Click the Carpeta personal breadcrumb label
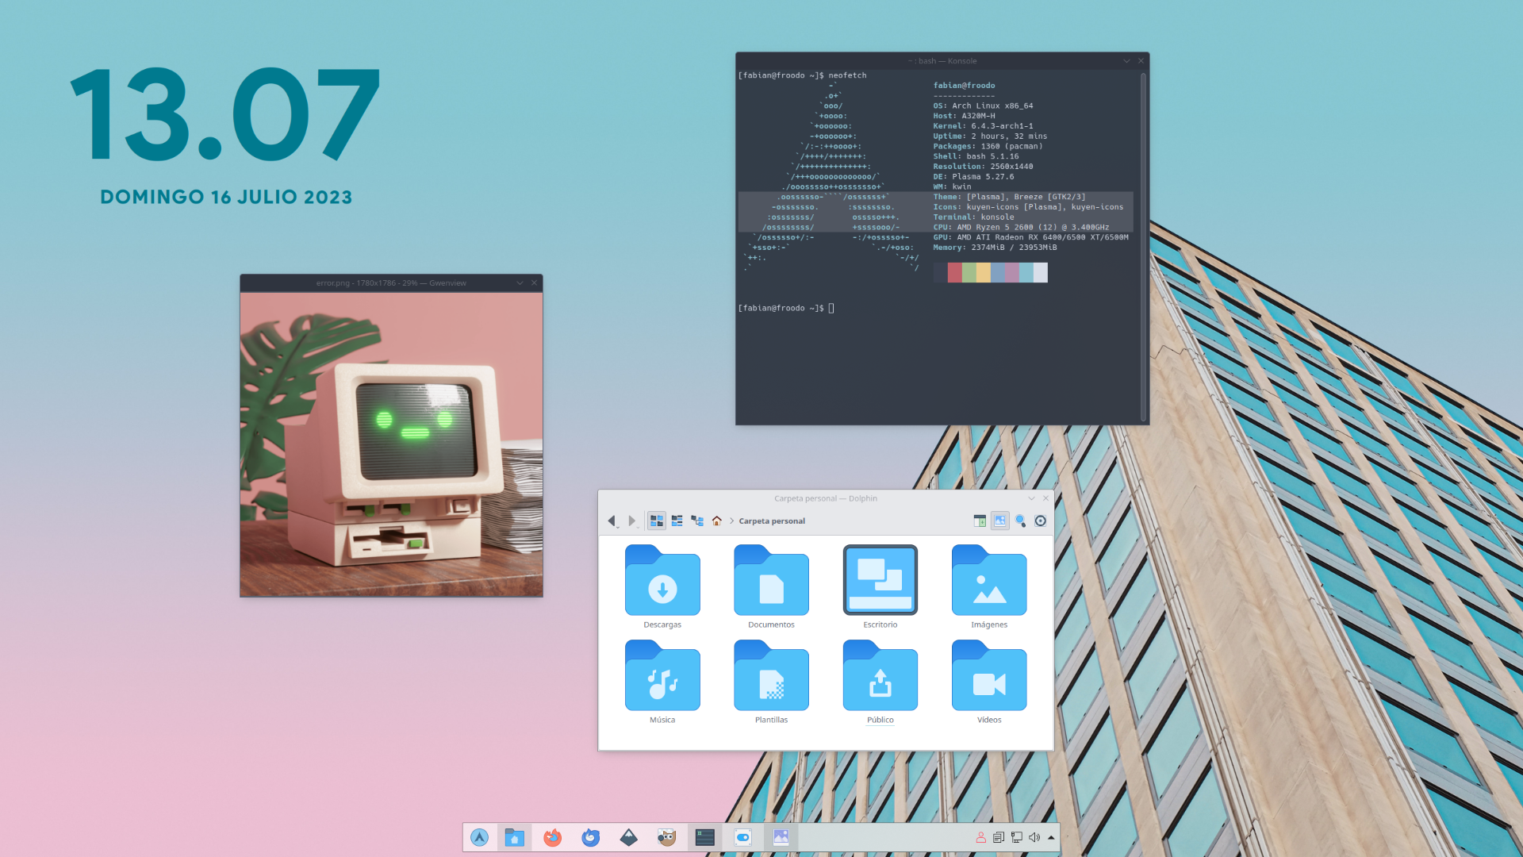Image resolution: width=1523 pixels, height=857 pixels. [x=772, y=521]
